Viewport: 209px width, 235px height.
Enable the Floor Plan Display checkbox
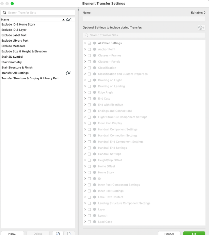click(x=89, y=123)
